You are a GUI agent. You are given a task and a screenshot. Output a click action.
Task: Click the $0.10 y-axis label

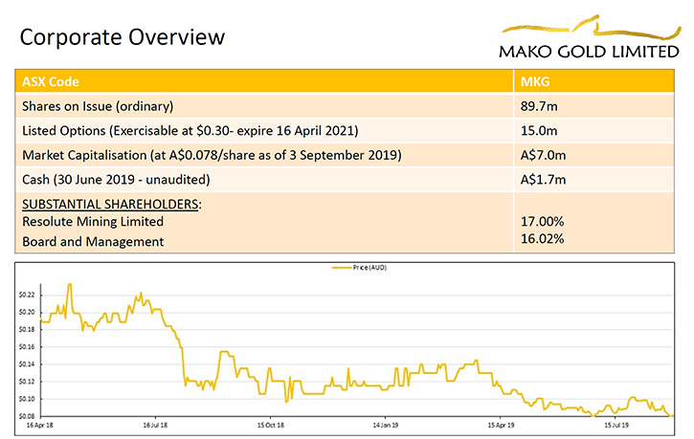point(27,399)
